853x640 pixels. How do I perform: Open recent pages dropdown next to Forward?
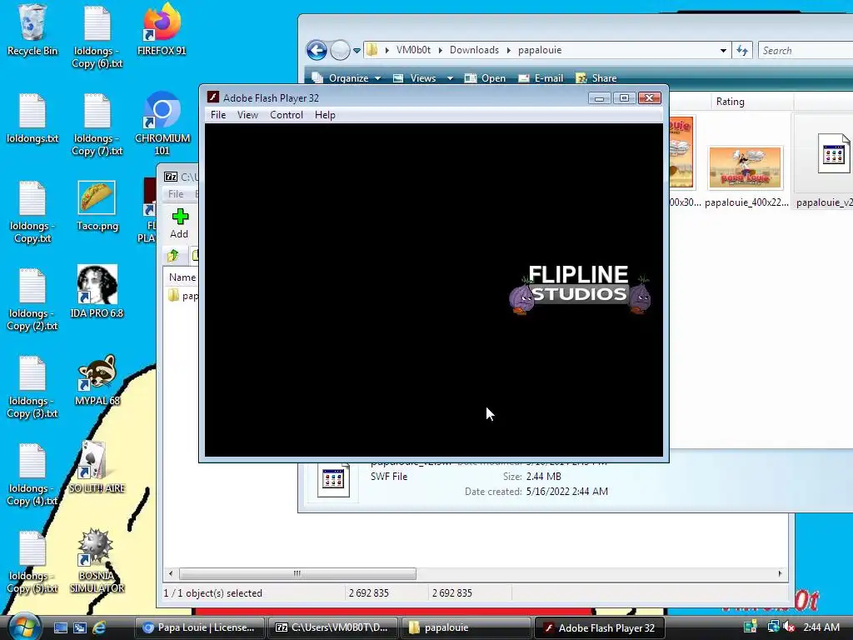(357, 51)
